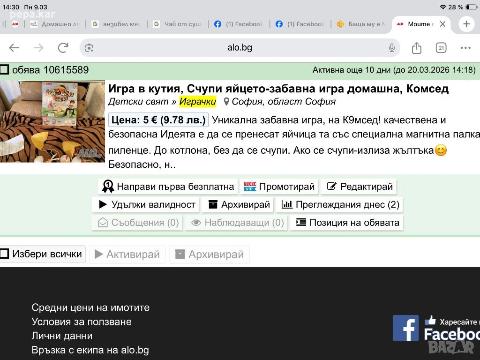
Task: Check the Избери всички checkbox
Action: pyautogui.click(x=4, y=254)
